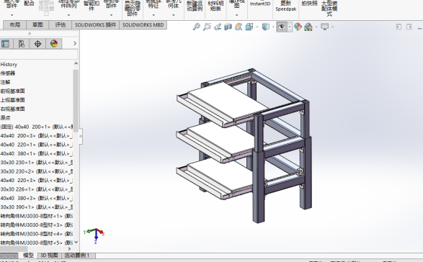Open the View Settings dropdown arrow
The width and height of the screenshot is (423, 262).
tap(332, 27)
